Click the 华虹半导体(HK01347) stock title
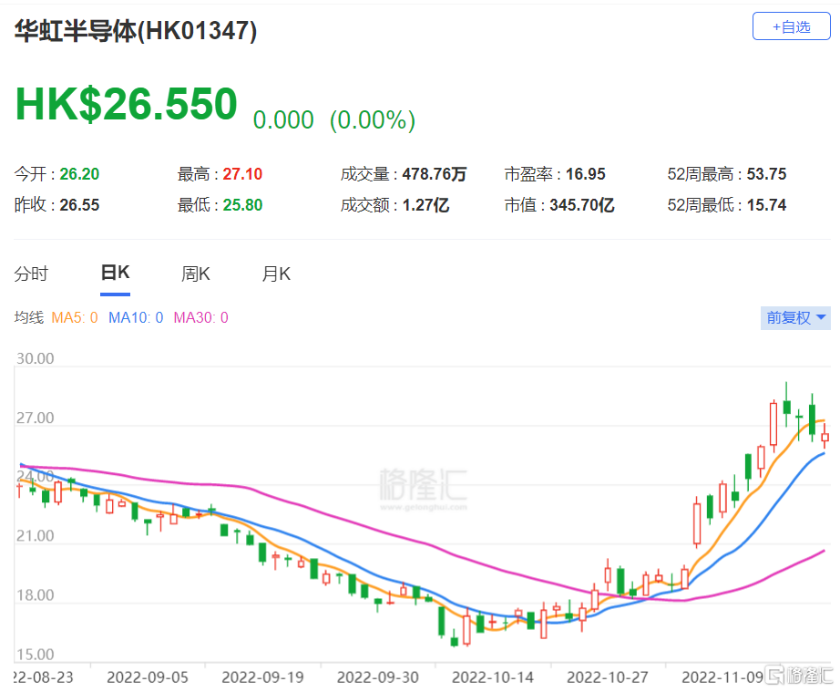 (x=135, y=31)
